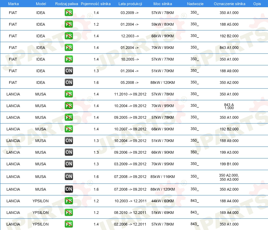Click the ON icon for LANCIA MUSA 88kW / 120KM
268x230 pixels.
click(x=69, y=189)
